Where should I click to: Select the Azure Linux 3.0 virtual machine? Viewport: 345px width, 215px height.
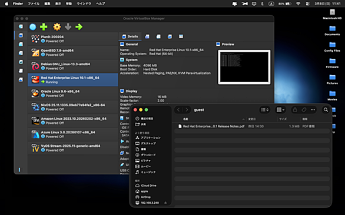(73, 134)
